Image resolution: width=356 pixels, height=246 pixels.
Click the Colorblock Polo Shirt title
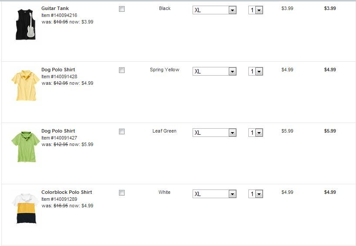67,192
